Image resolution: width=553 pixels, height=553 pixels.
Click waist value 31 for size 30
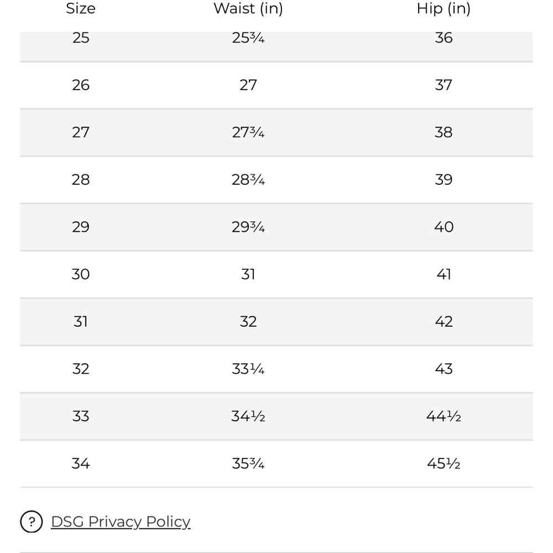[x=248, y=274]
